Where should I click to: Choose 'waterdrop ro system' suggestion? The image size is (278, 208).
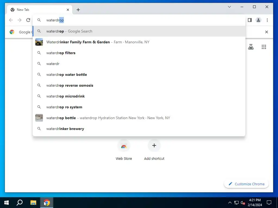click(139, 107)
